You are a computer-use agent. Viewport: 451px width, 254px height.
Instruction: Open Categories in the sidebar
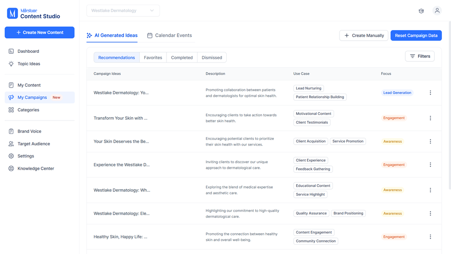click(x=39, y=110)
